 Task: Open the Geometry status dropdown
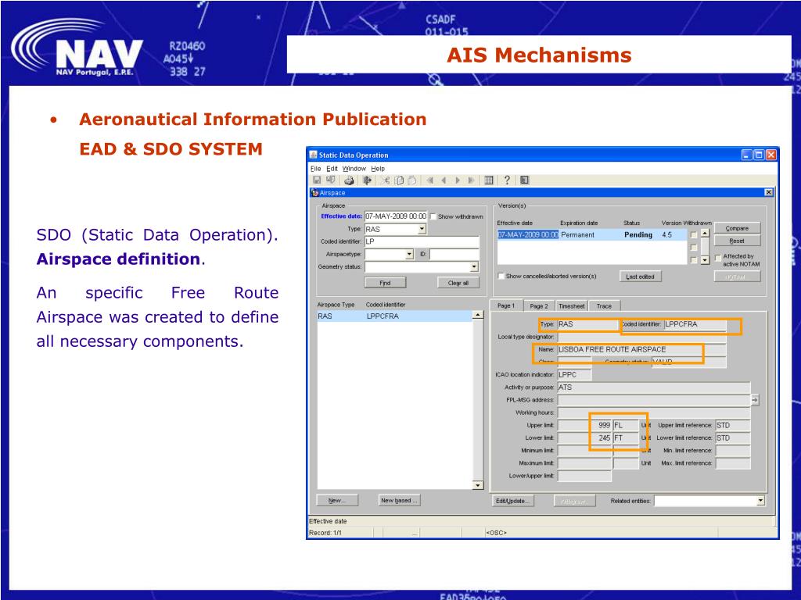click(x=474, y=267)
